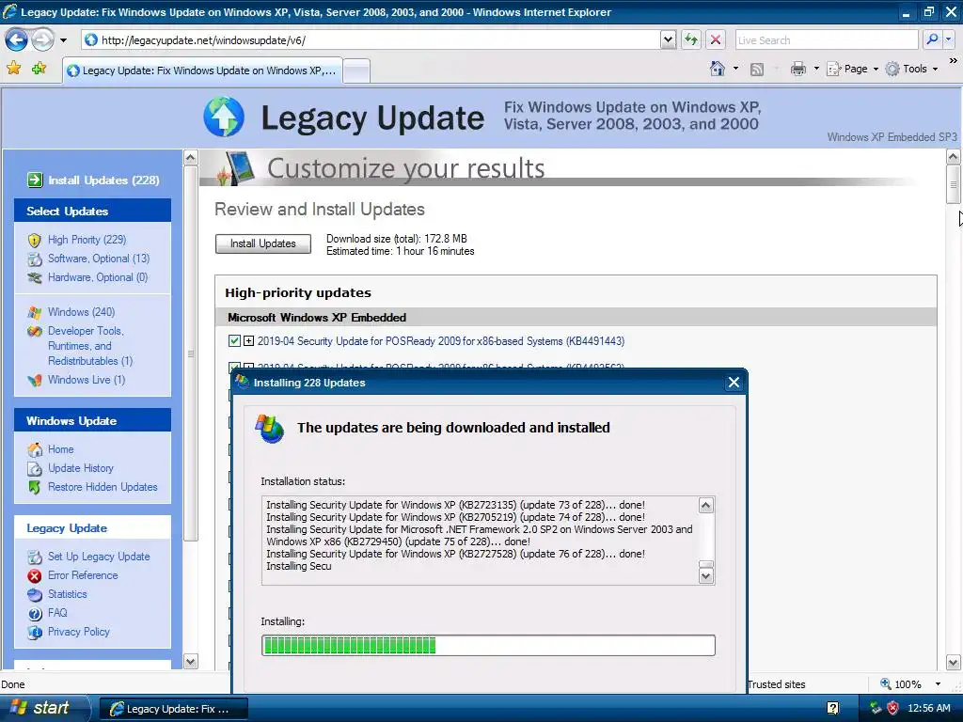Click the Print icon

pyautogui.click(x=797, y=69)
